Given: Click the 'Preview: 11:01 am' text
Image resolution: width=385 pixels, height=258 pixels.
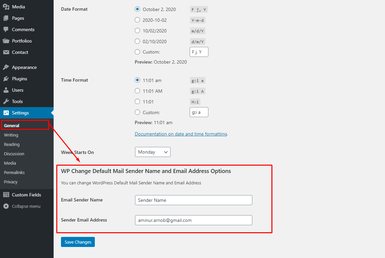Looking at the screenshot, I should (153, 122).
